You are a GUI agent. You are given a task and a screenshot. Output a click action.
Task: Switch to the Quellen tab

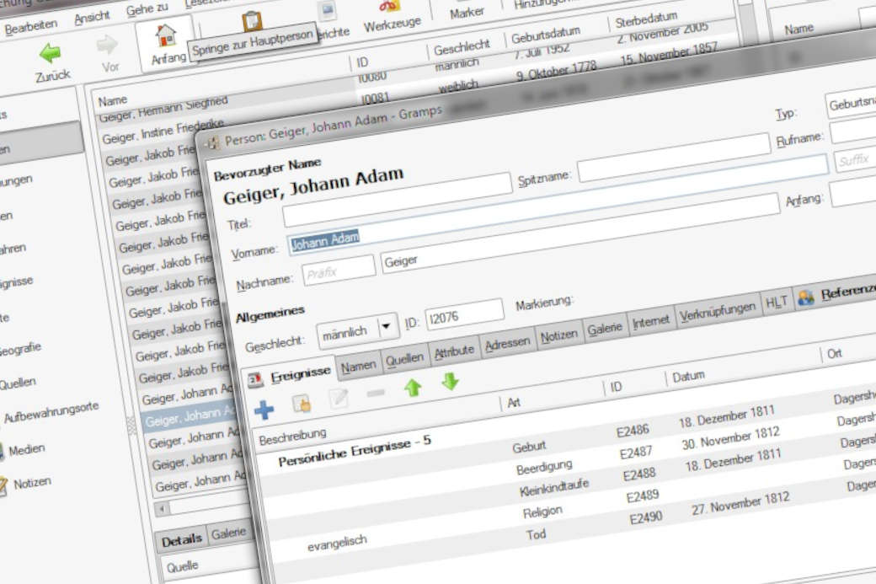[x=404, y=359]
